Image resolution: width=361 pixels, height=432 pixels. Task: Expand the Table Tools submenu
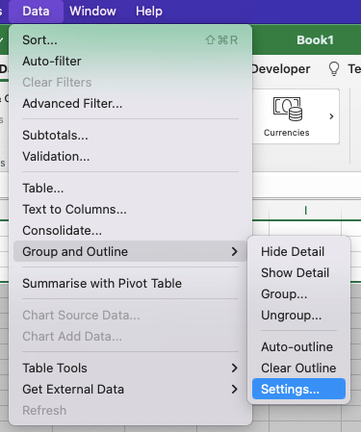click(x=130, y=368)
